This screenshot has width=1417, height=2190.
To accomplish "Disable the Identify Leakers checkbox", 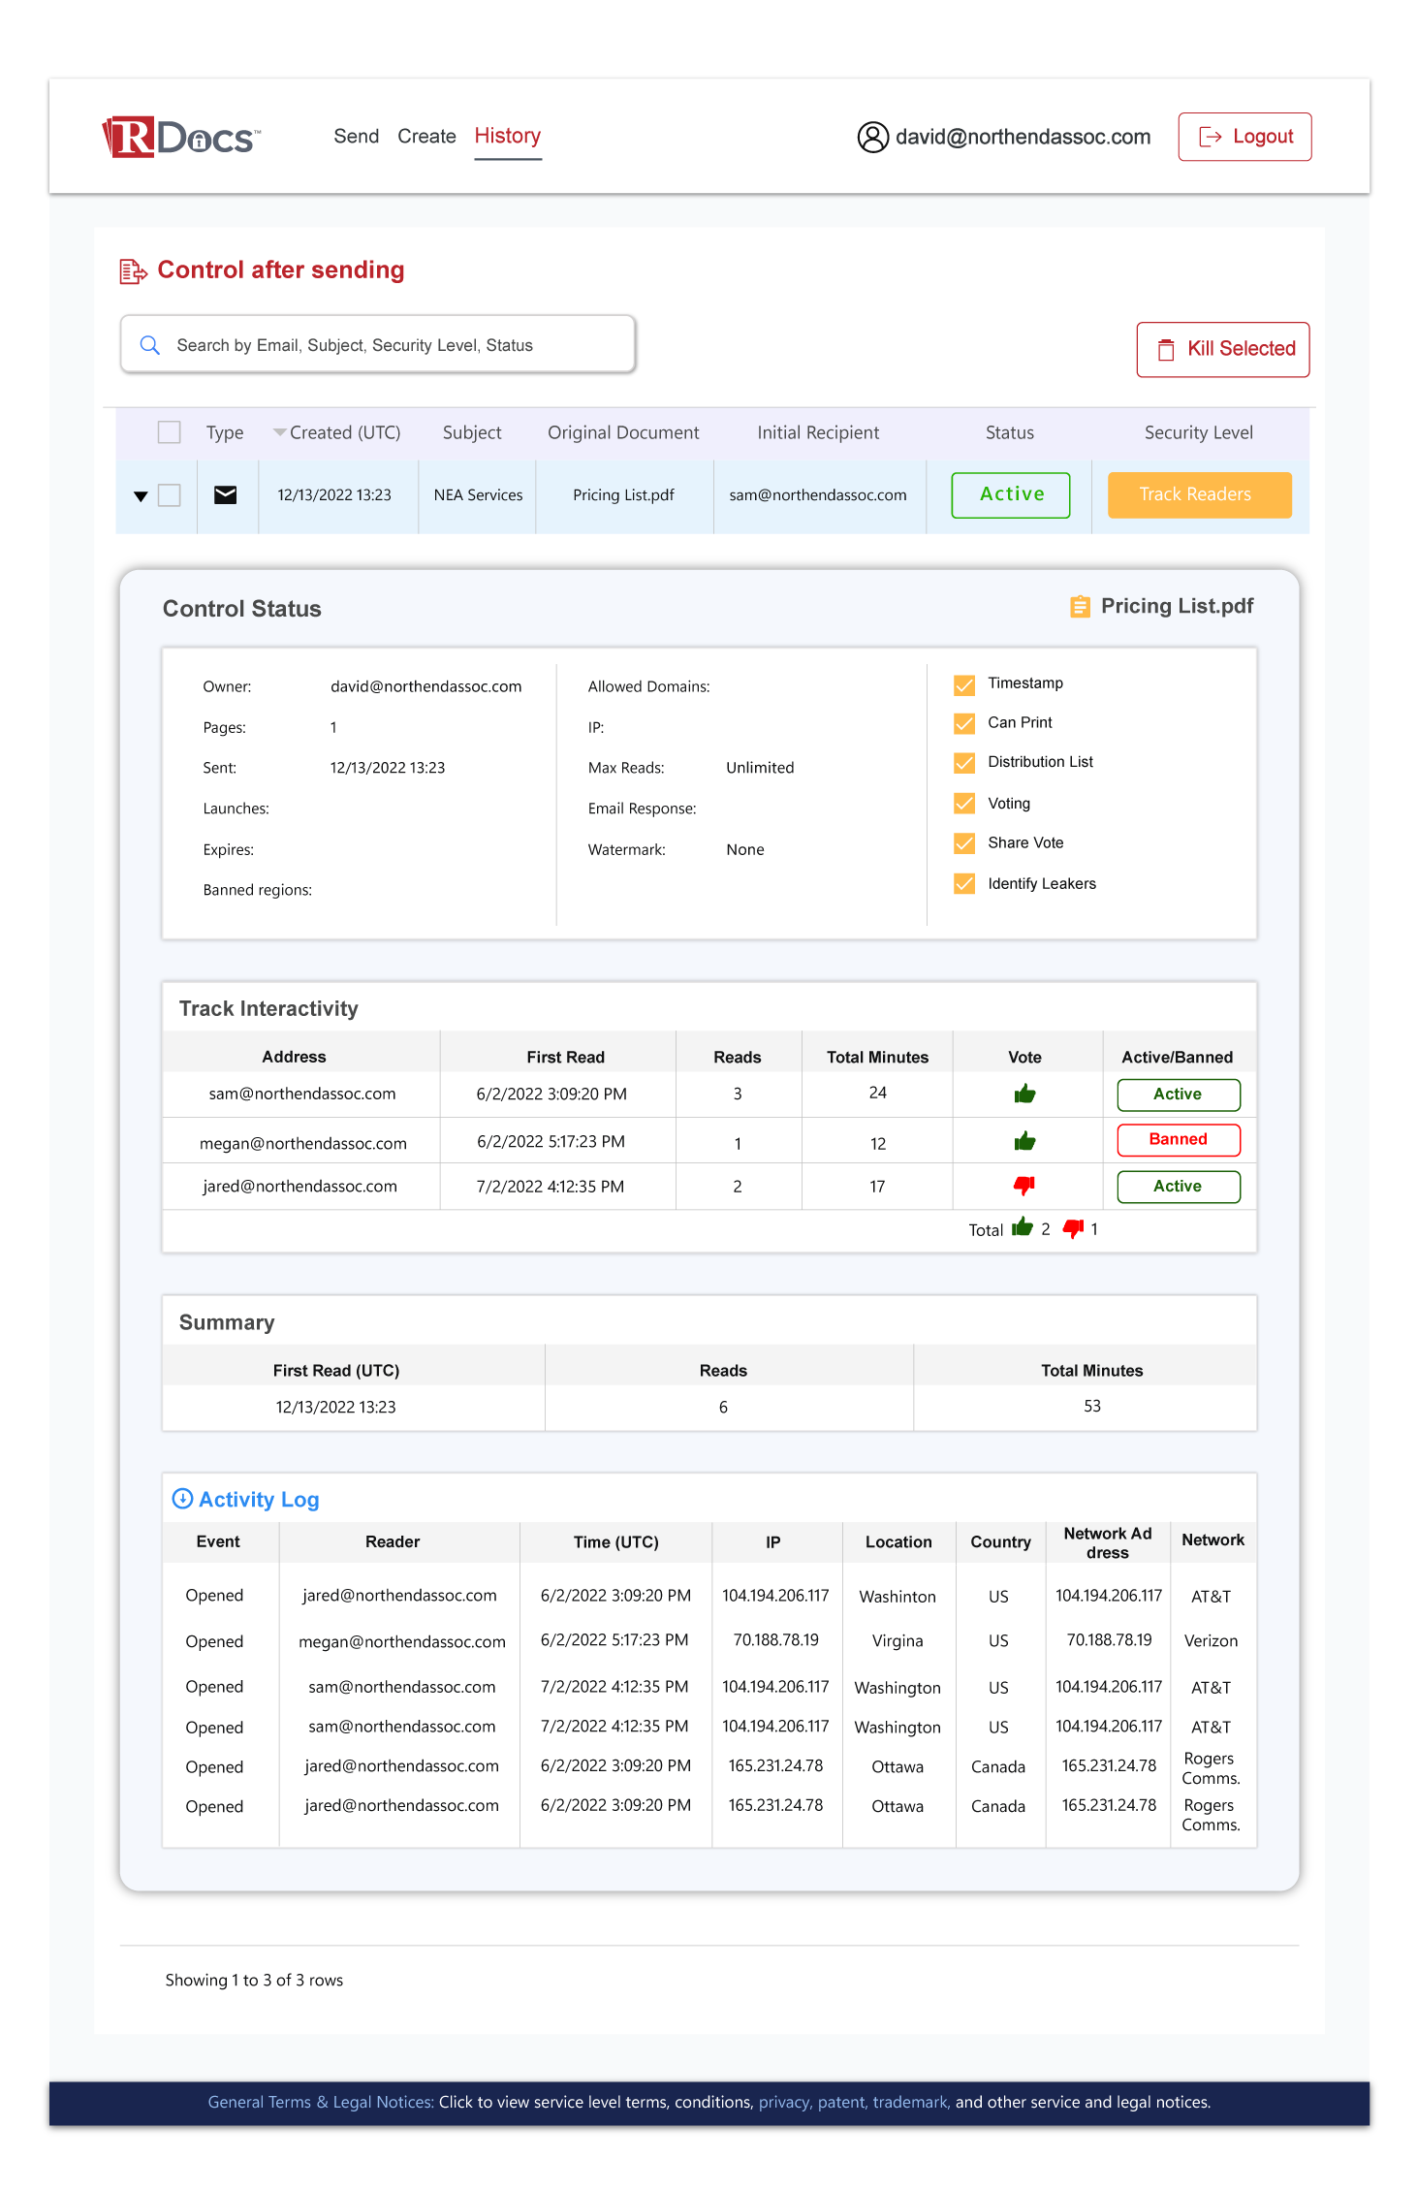I will [x=964, y=884].
